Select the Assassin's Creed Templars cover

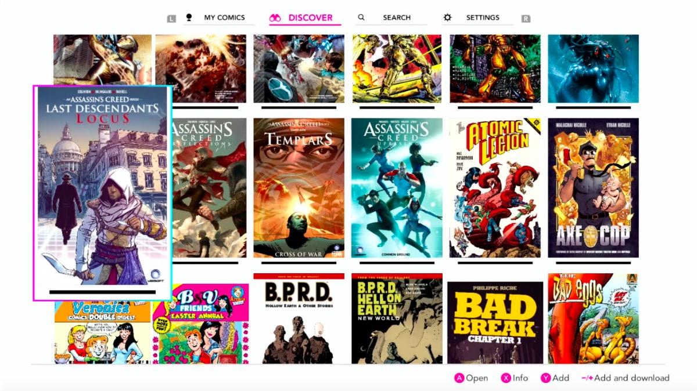(x=299, y=188)
